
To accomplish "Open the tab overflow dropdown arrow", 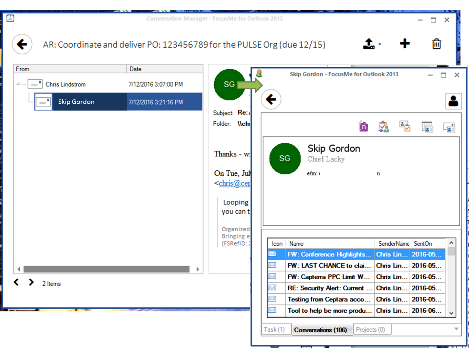I will [456, 329].
